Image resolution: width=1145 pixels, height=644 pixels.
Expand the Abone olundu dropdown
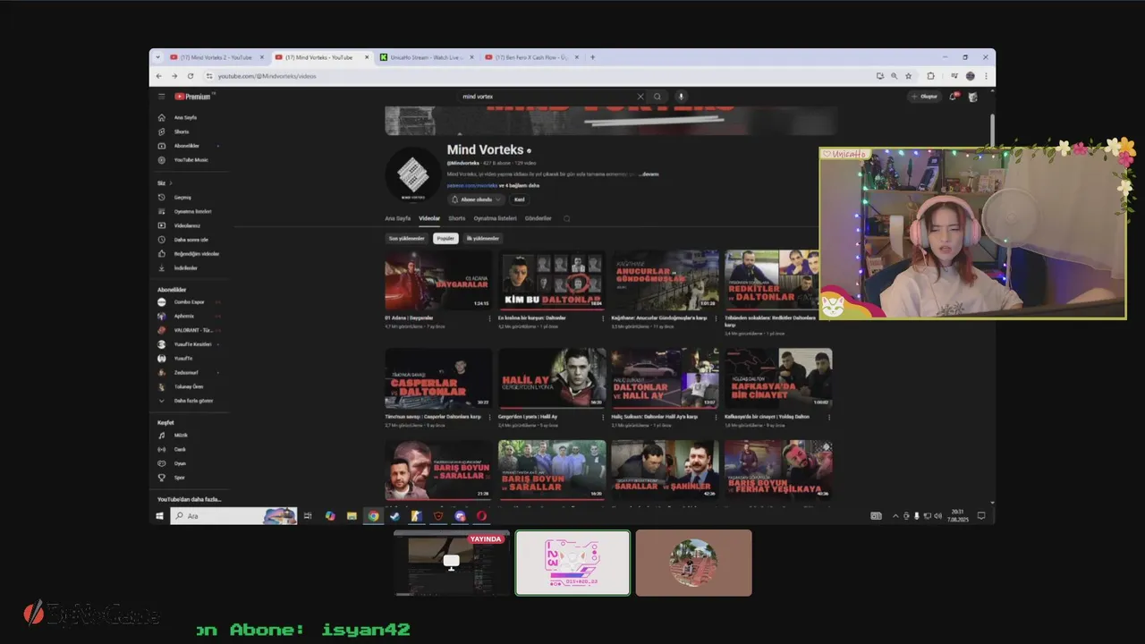475,199
